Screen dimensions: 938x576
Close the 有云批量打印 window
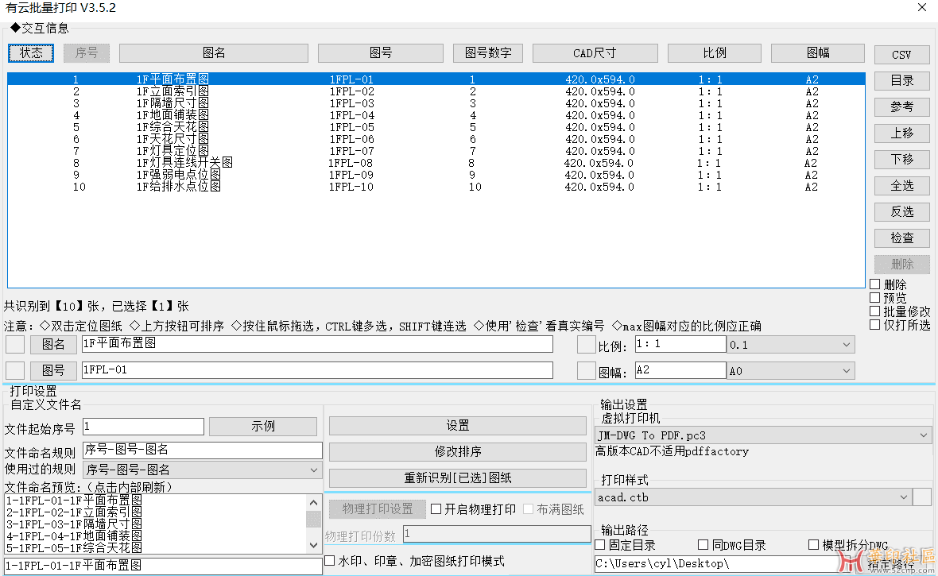point(922,7)
